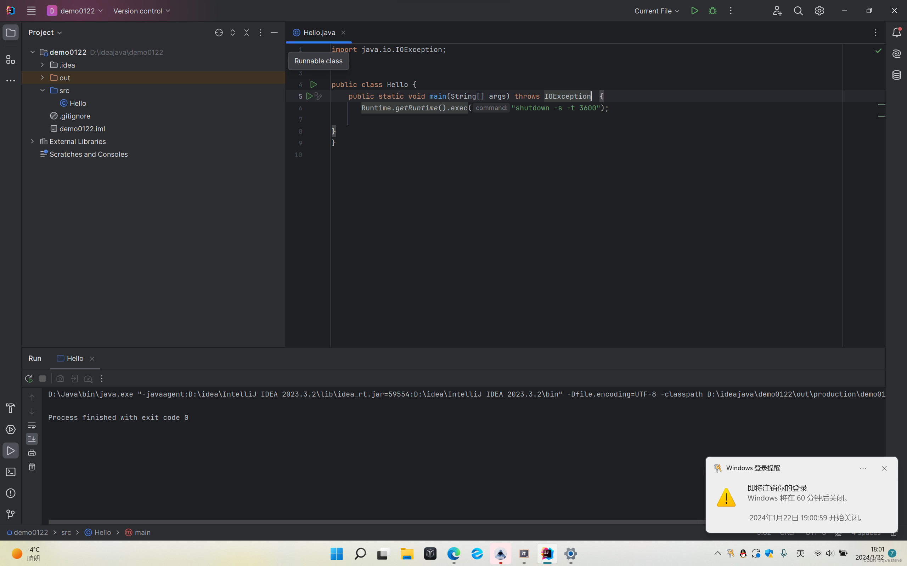Expand the out folder in the project tree

(x=43, y=77)
